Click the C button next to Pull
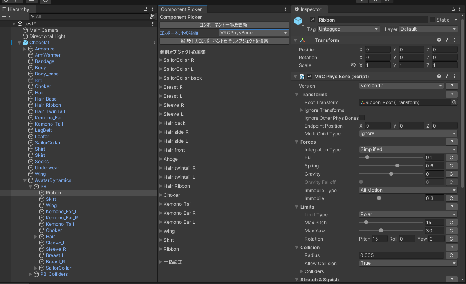This screenshot has width=466, height=284. click(451, 157)
